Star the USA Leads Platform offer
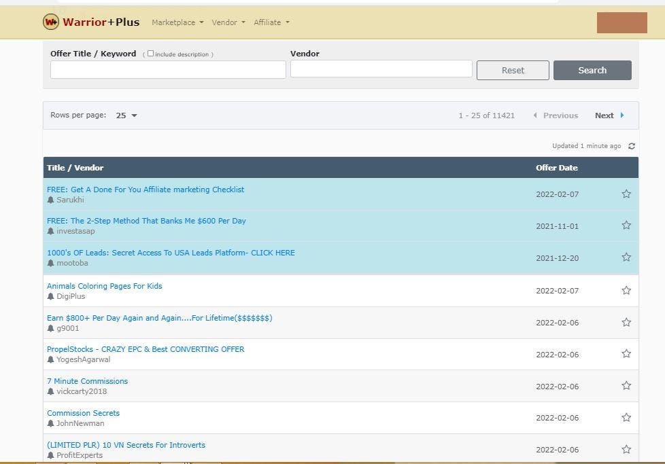Image resolution: width=665 pixels, height=464 pixels. 626,257
